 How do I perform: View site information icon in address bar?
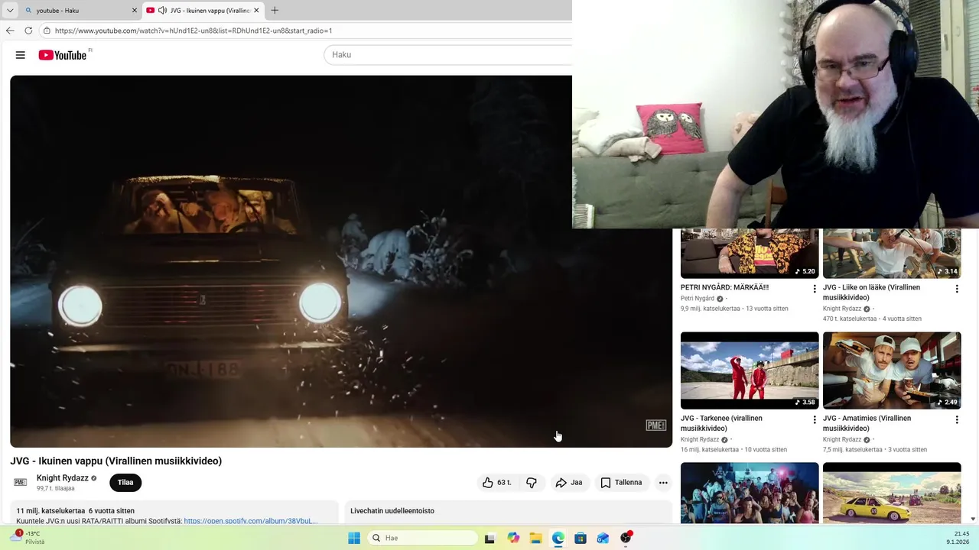coord(47,31)
